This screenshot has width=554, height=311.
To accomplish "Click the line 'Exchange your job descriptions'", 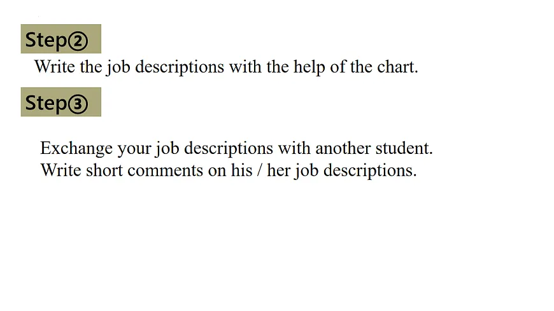I will (236, 149).
